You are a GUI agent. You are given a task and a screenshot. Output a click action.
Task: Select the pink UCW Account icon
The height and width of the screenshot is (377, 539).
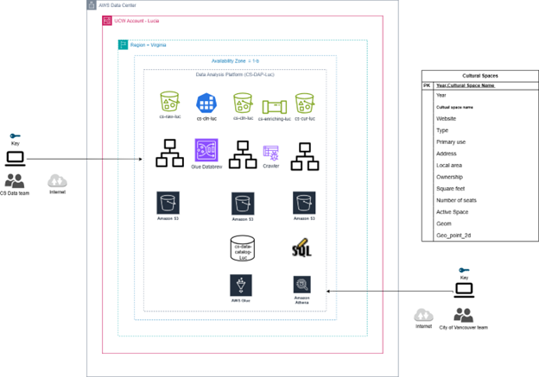click(107, 21)
